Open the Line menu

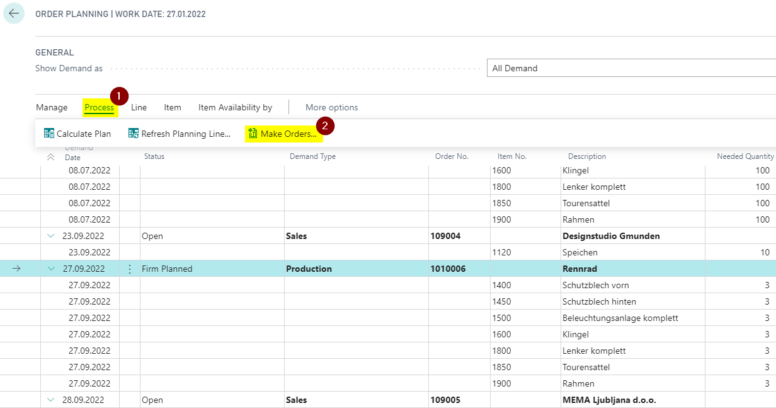point(139,108)
